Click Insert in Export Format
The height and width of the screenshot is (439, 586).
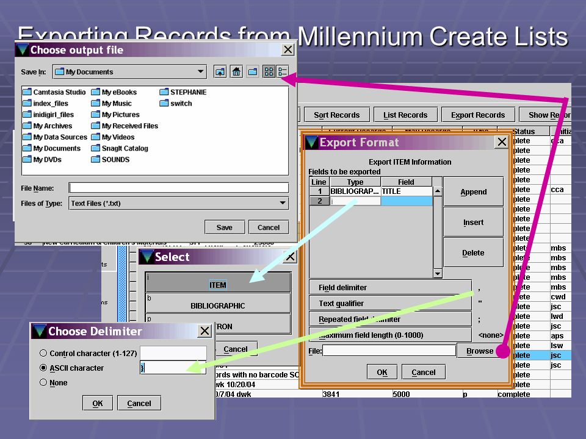474,223
